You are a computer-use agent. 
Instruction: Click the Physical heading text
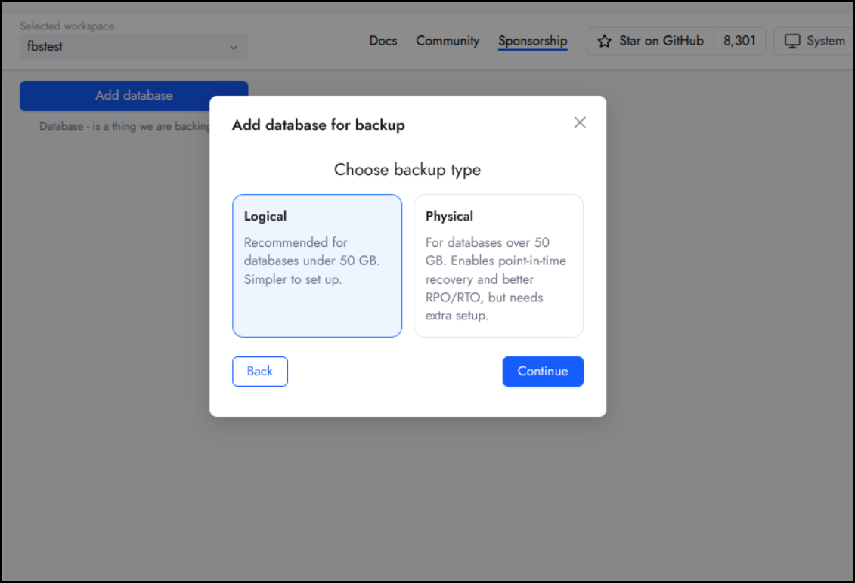(x=449, y=216)
